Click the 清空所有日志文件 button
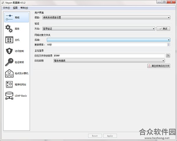 [x=159, y=66]
